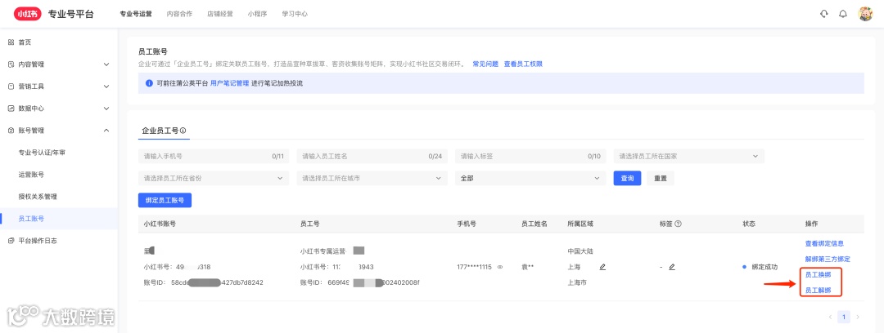Click the info icon beside 企业员工号
Image resolution: width=884 pixels, height=333 pixels.
(183, 131)
